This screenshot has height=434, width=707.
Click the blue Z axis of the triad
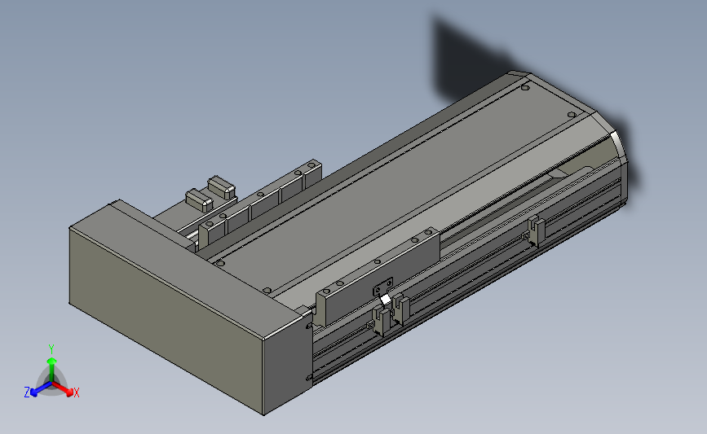point(37,390)
